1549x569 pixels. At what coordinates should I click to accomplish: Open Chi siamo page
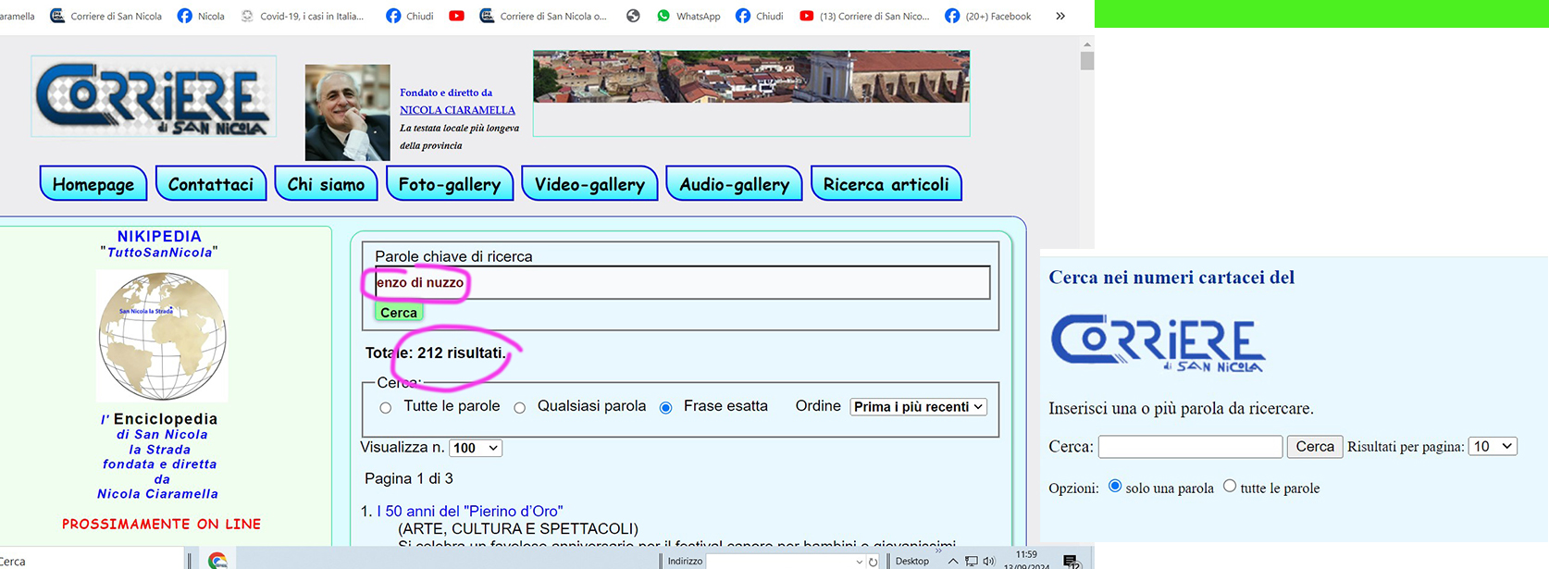pyautogui.click(x=326, y=183)
